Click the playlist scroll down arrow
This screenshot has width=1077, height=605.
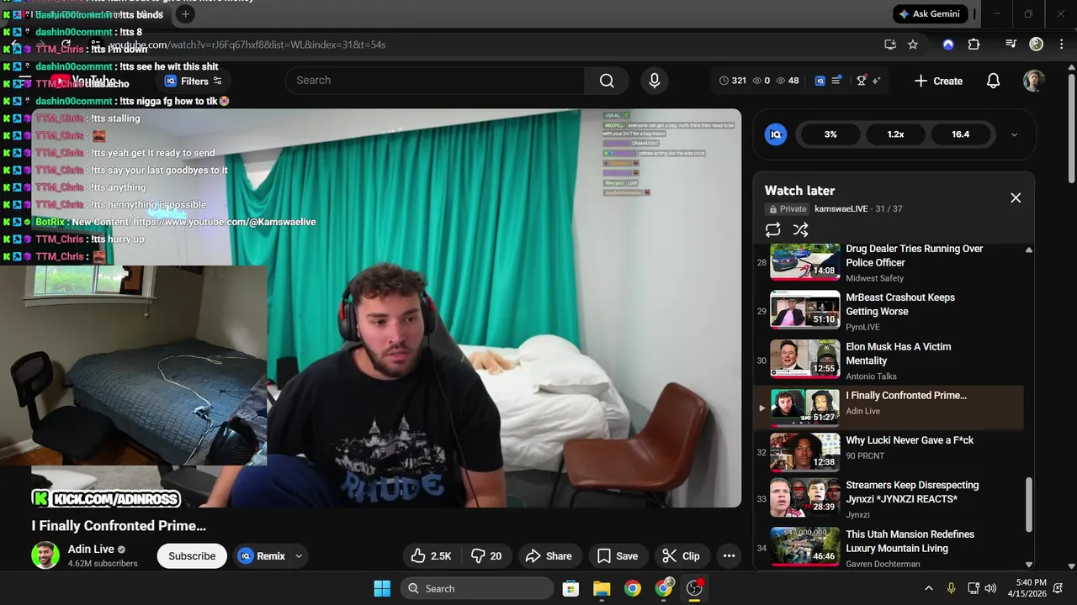pyautogui.click(x=1028, y=565)
